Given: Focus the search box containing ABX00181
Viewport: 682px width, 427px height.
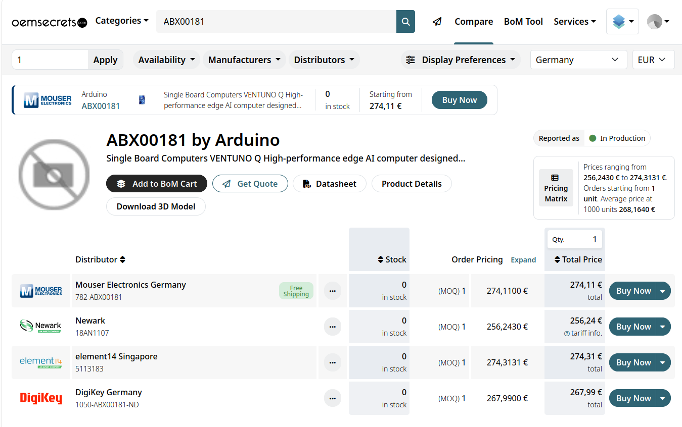Looking at the screenshot, I should (276, 22).
